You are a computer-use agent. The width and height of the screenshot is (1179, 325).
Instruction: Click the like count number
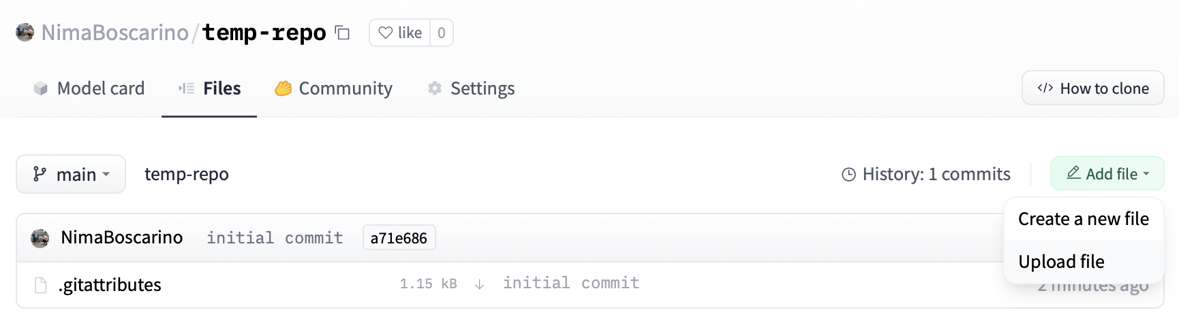442,33
